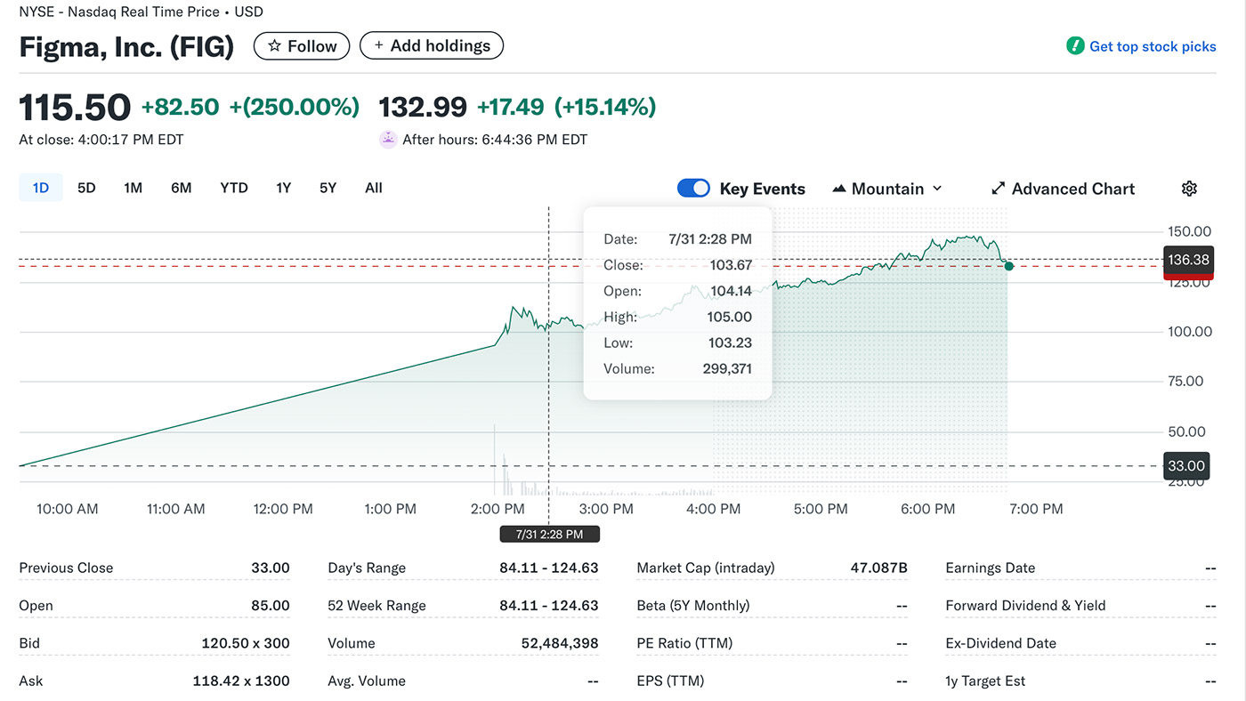Click the Previous Close label

coord(66,568)
